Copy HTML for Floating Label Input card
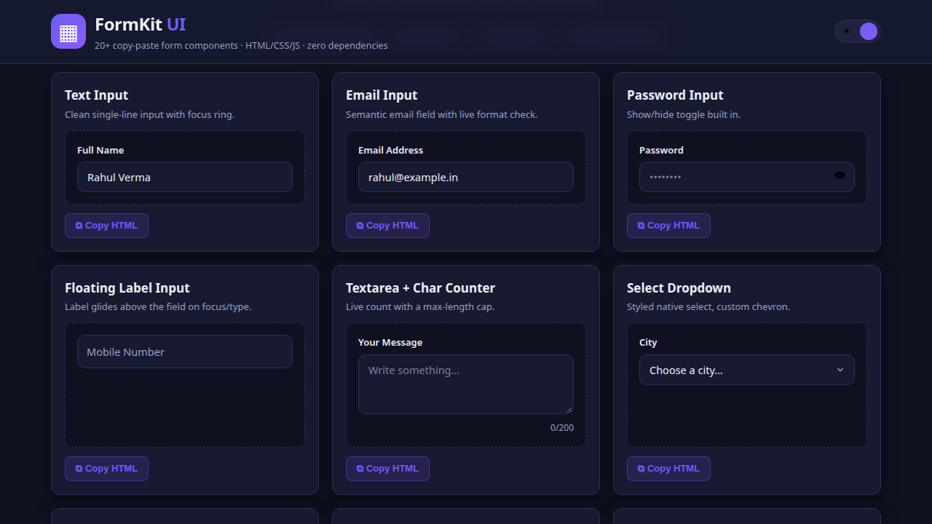This screenshot has height=524, width=932. point(106,469)
